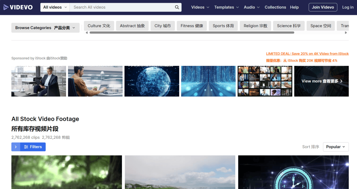357x189 pixels.
Task: Click the filter panel expand arrow button
Action: coord(16,147)
